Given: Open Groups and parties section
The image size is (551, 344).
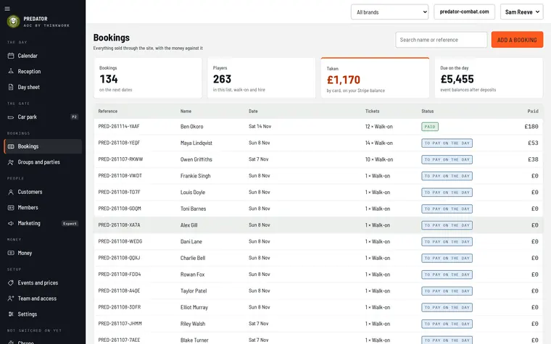Looking at the screenshot, I should coord(43,162).
